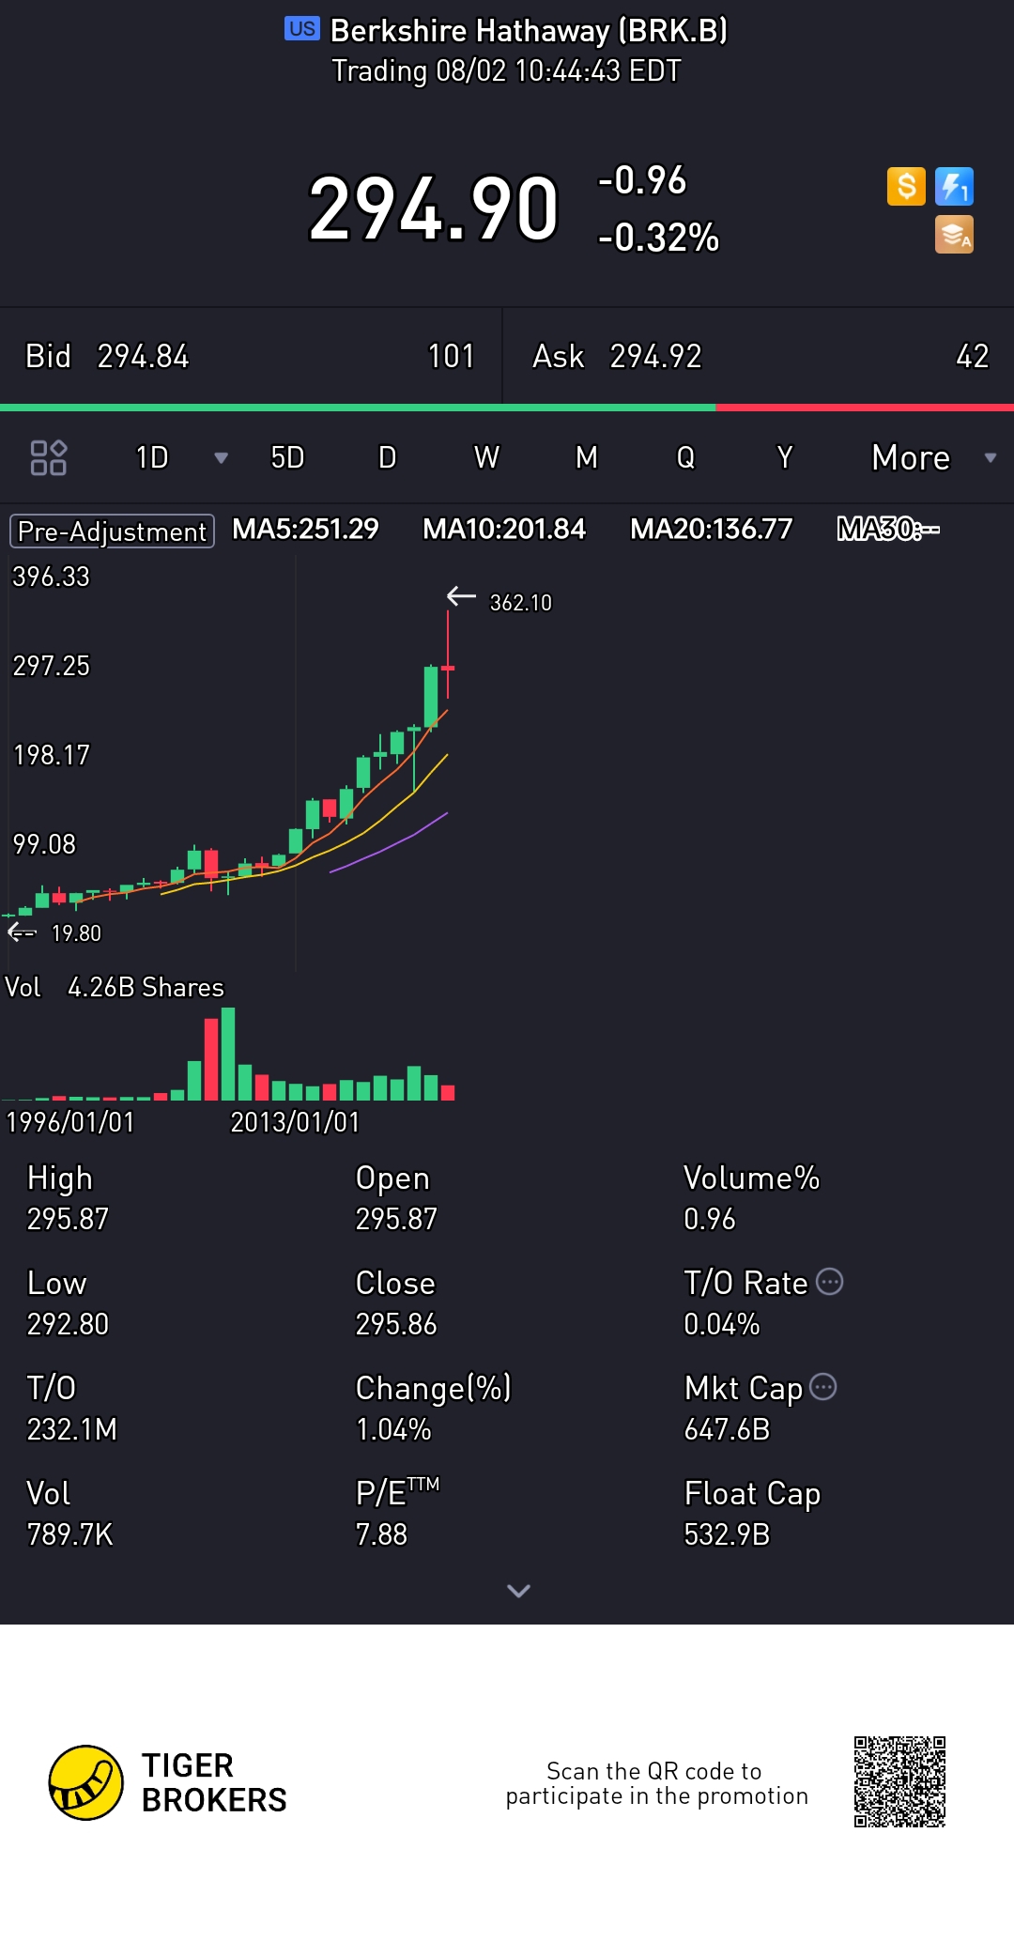Image resolution: width=1014 pixels, height=1941 pixels.
Task: Open the chart layout grid icon
Action: click(x=48, y=457)
